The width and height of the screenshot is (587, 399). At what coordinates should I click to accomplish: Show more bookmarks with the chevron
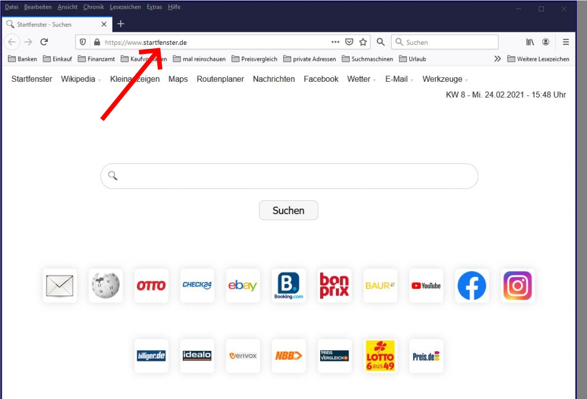497,59
